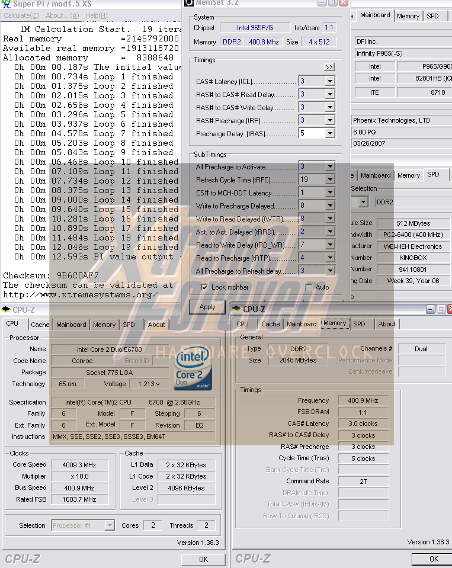Click the Command Rate 2T field
This screenshot has width=452, height=568.
363,482
